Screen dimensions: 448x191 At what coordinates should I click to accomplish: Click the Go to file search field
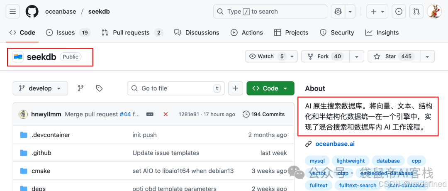point(176,88)
